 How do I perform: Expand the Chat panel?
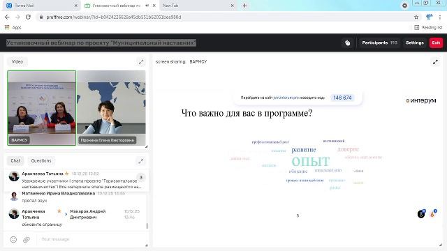pyautogui.click(x=141, y=161)
